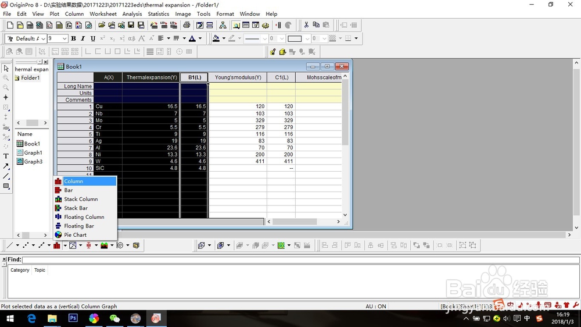Expand the text alignment dropdown arrow
581x327 pixels.
tap(168, 38)
